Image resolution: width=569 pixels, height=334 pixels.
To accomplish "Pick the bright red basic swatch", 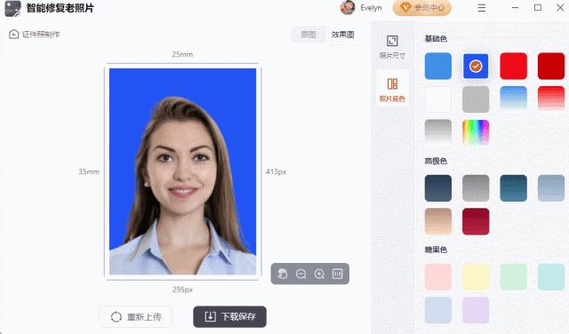I will pos(514,66).
